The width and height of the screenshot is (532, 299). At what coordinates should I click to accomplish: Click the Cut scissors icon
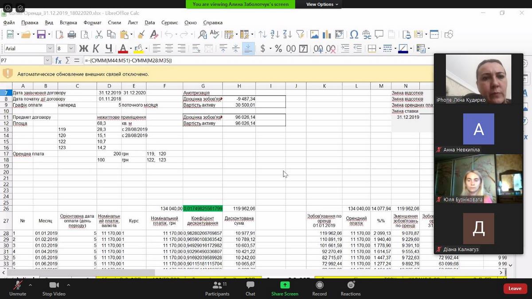tap(99, 35)
